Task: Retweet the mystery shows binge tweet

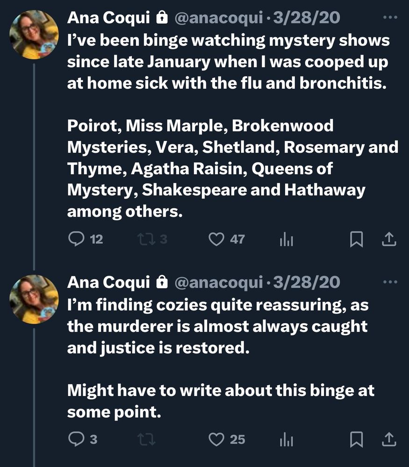Action: coord(146,240)
